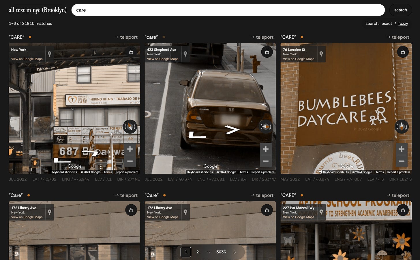
Task: Go to page 2 of results
Action: tap(198, 252)
